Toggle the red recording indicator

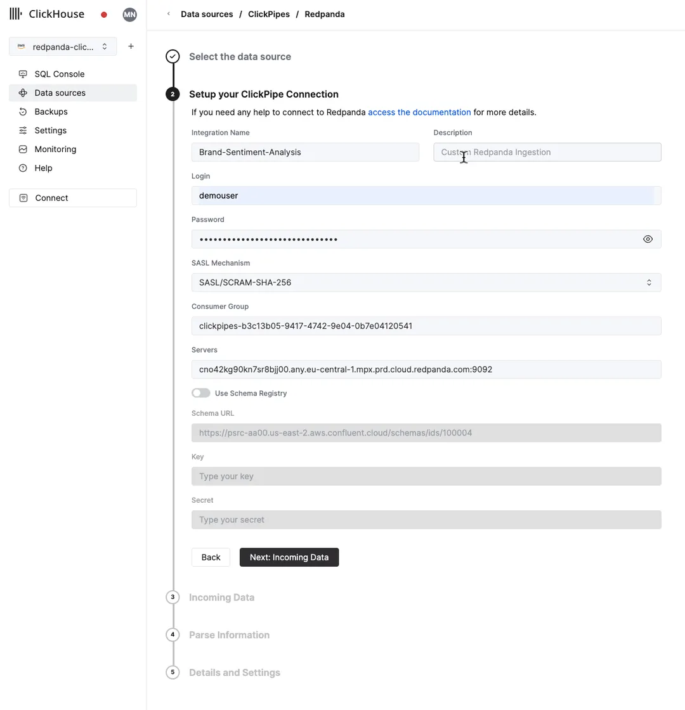click(x=103, y=14)
